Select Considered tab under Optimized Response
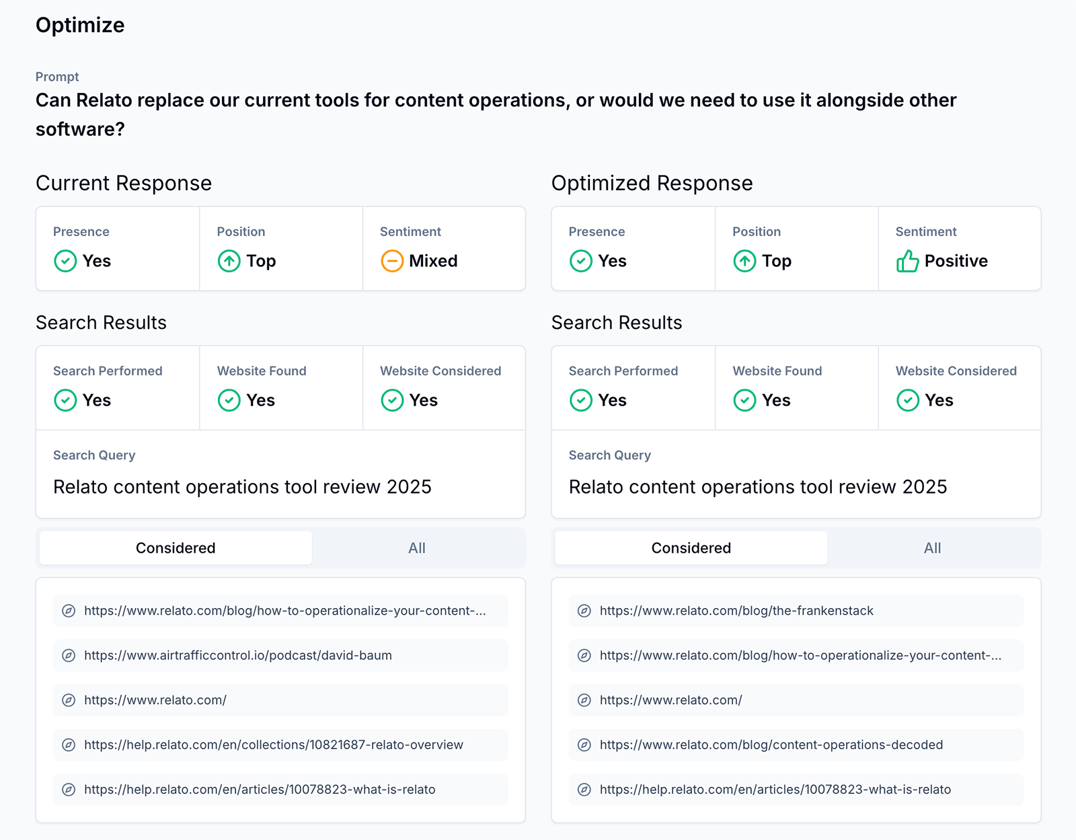Screen dimensions: 1076x840 coord(691,548)
